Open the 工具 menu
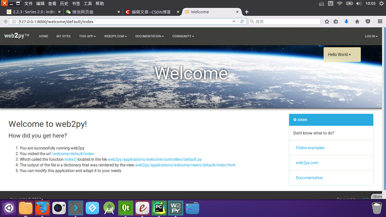The image size is (386, 217). tap(88, 3)
